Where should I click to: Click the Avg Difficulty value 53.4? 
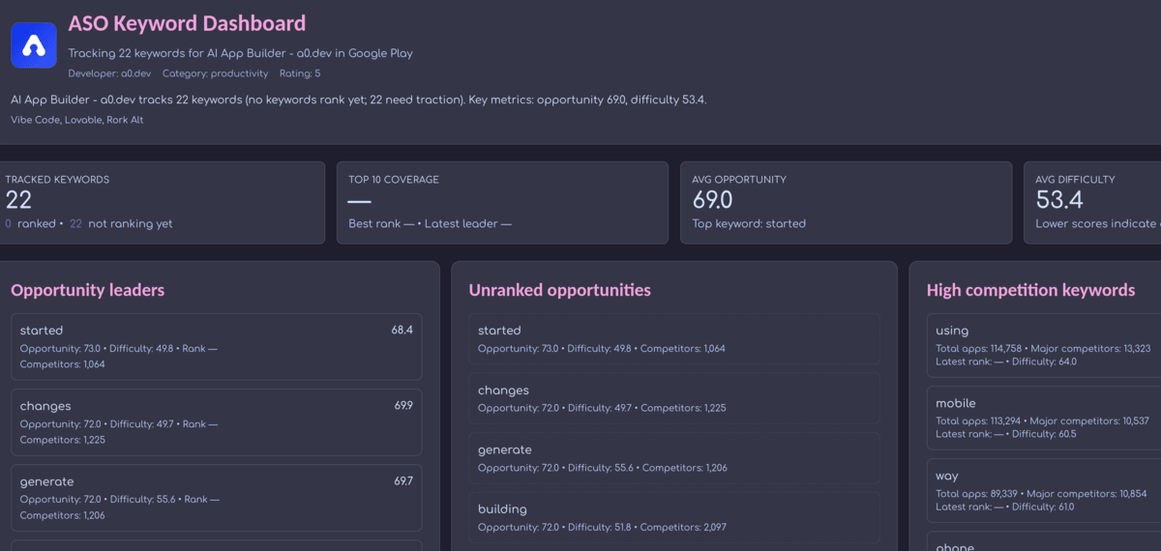pos(1059,200)
